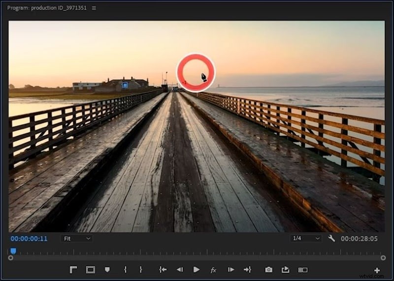This screenshot has width=394, height=281.
Task: Click the Mark In bracket button
Action: tap(125, 270)
